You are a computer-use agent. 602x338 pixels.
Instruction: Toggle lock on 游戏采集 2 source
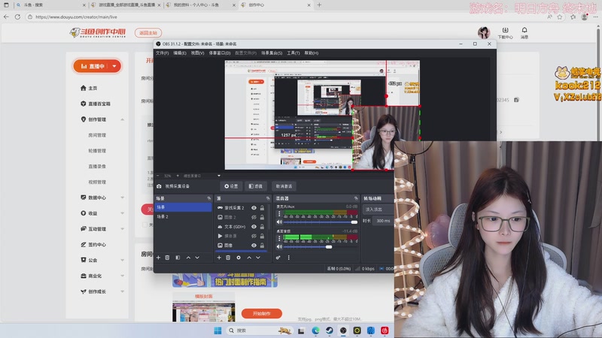point(262,208)
